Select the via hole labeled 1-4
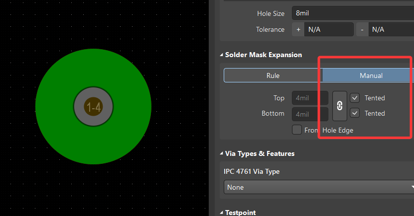This screenshot has width=414, height=216. point(94,107)
